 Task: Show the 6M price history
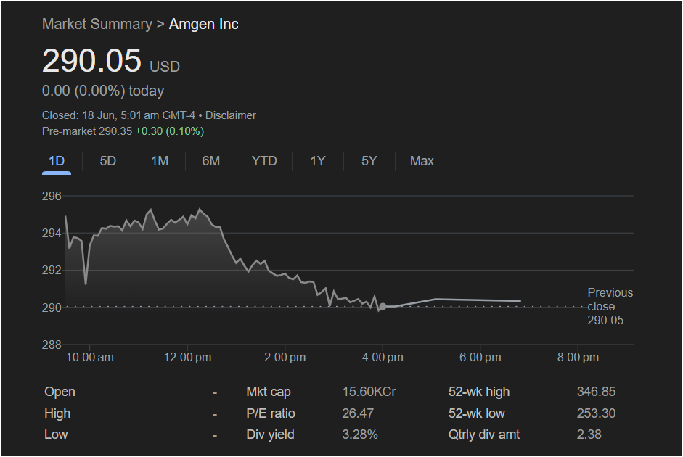point(210,162)
